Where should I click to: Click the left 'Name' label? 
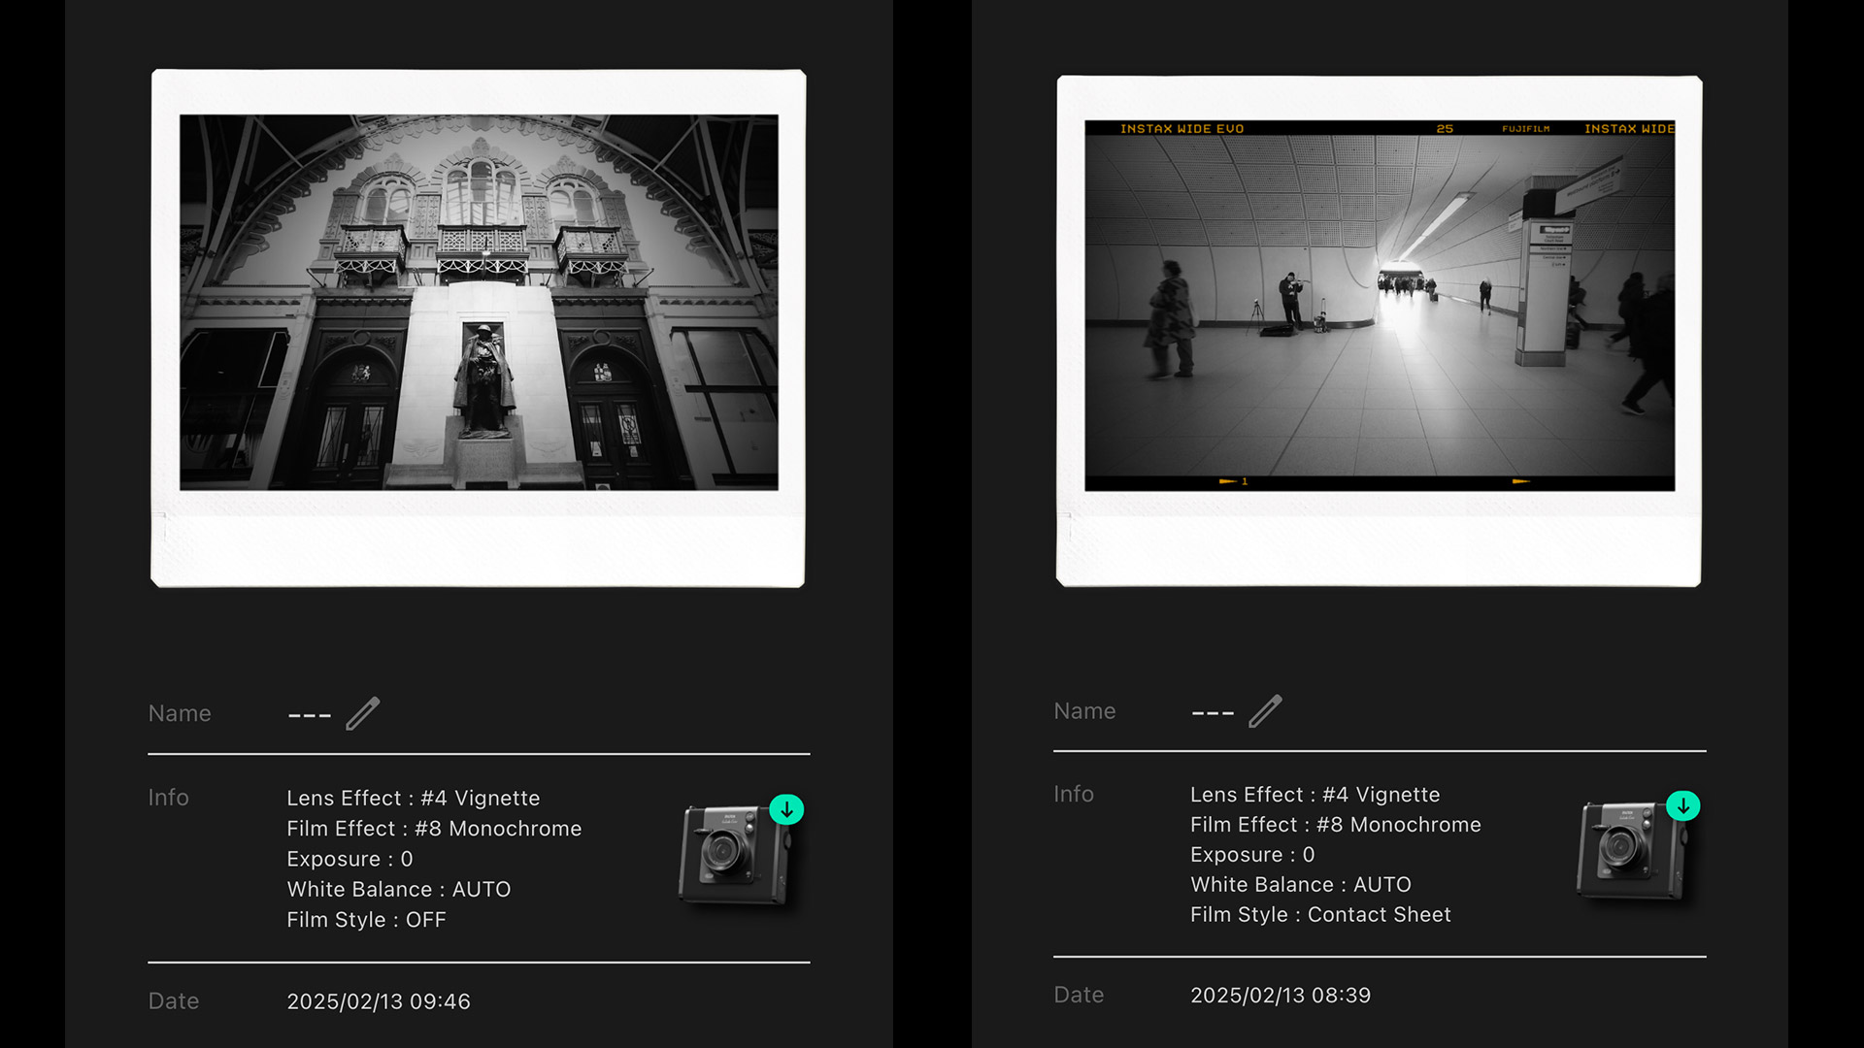tap(180, 713)
